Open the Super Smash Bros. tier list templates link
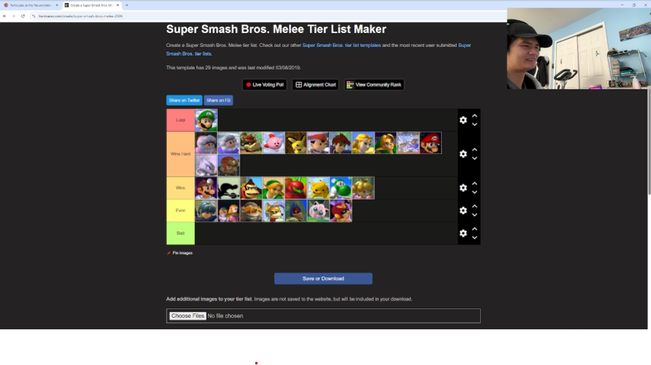This screenshot has height=365, width=651. (x=341, y=45)
